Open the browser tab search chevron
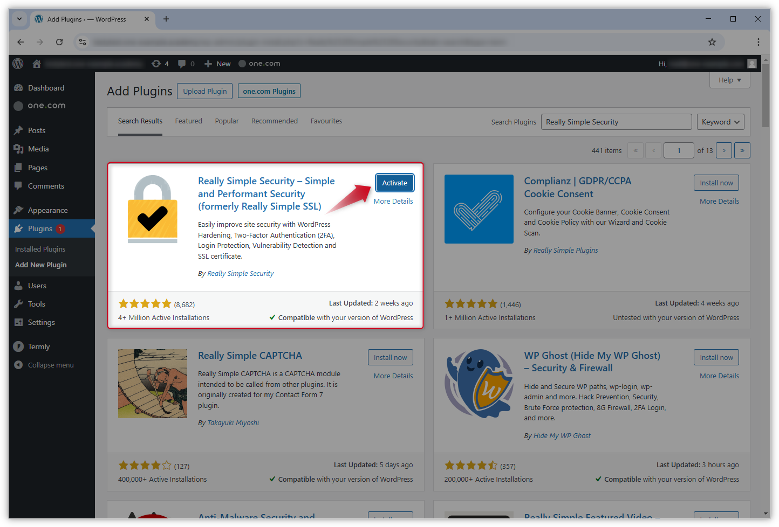779x527 pixels. click(19, 19)
